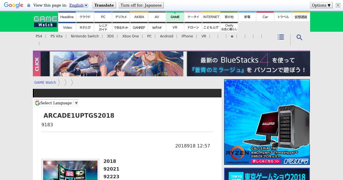Open the English language dropdown
The height and width of the screenshot is (180, 343).
(79, 5)
